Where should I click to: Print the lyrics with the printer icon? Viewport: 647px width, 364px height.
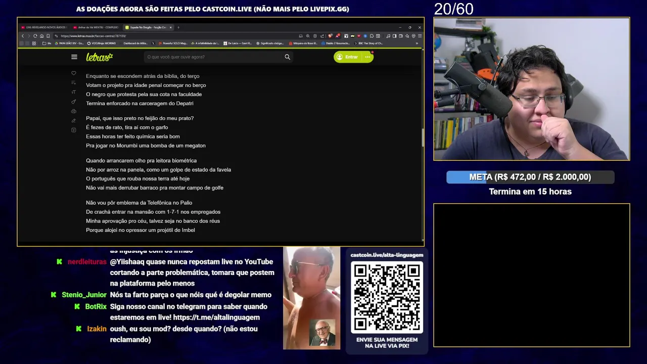click(73, 111)
